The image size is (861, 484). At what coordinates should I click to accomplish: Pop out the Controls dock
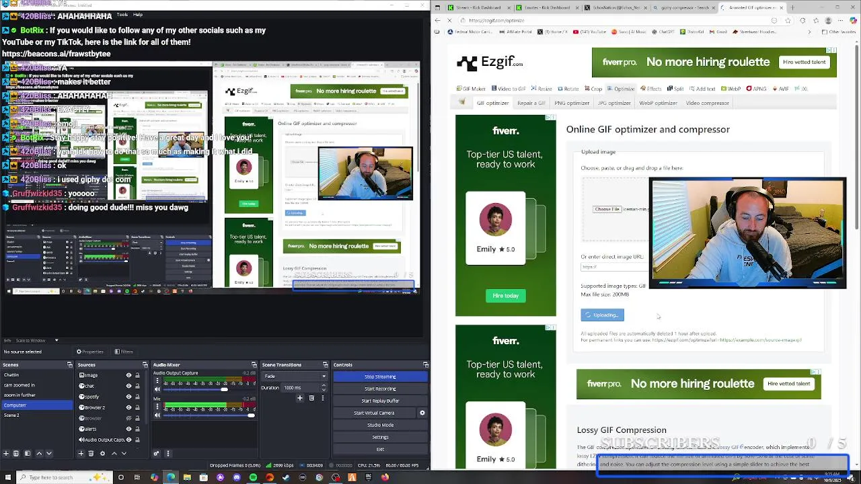[x=426, y=364]
